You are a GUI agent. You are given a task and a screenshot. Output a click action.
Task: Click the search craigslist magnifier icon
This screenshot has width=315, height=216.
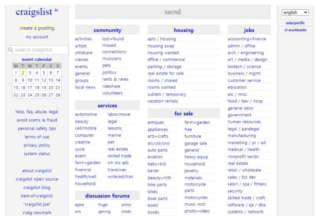[x=10, y=50]
